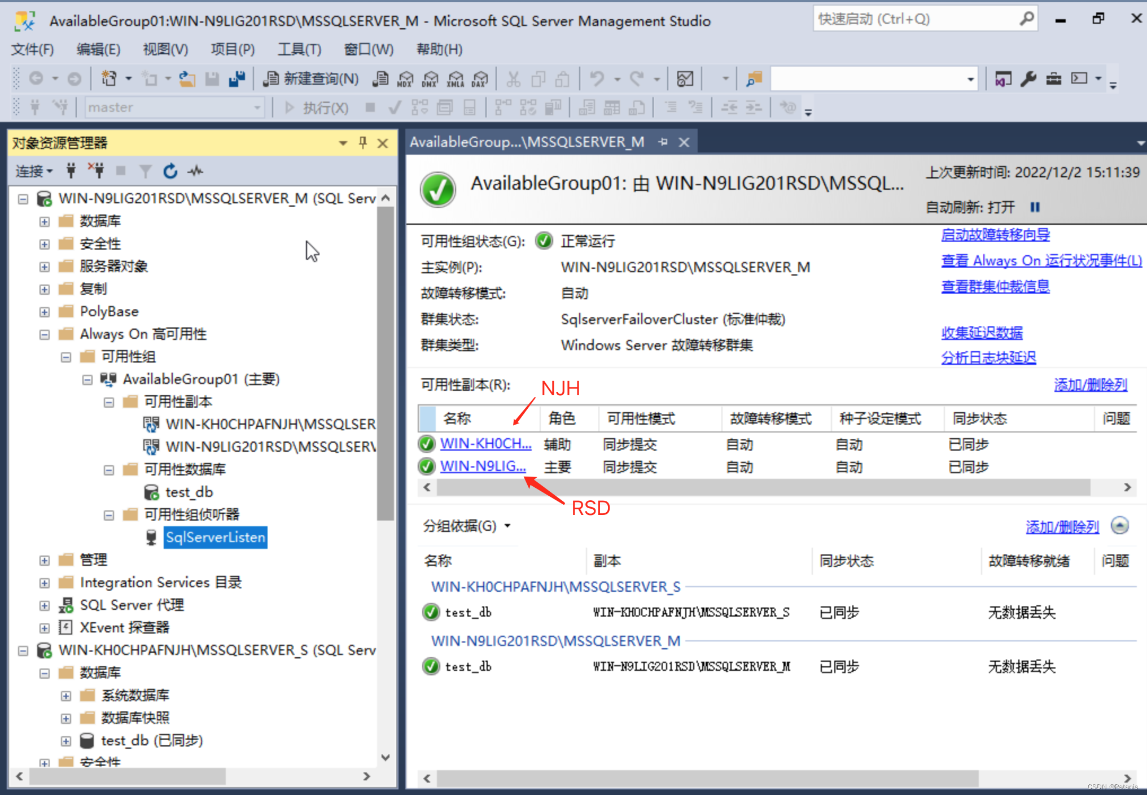
Task: Click 查看 Always On 运行状况事件 link
Action: coord(1041,261)
